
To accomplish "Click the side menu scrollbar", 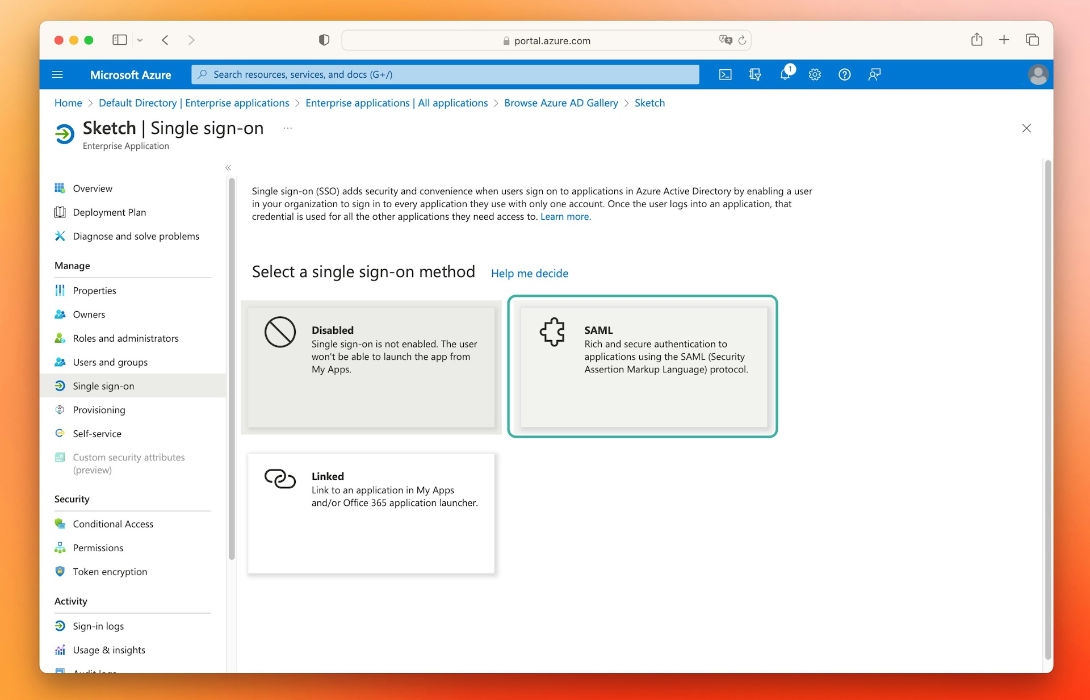I will click(x=232, y=369).
